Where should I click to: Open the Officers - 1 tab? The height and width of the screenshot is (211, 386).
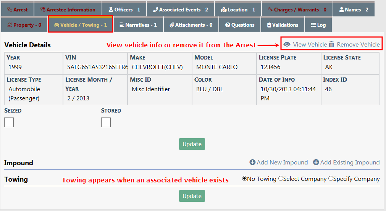[124, 10]
